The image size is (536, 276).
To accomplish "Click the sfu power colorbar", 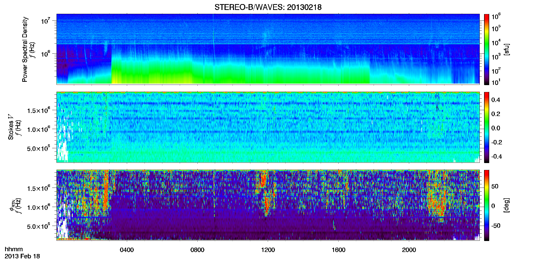I will (486, 49).
